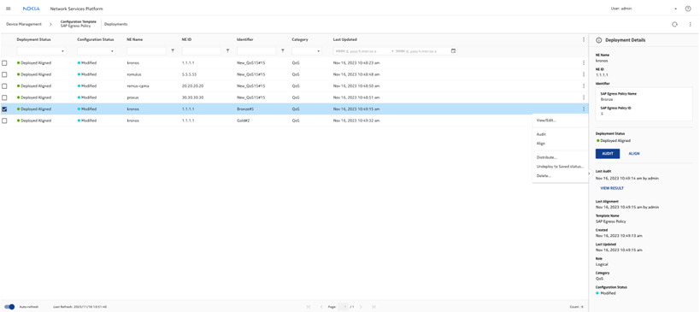Open table column settings kebab menu
This screenshot has width=700, height=312.
584,39
